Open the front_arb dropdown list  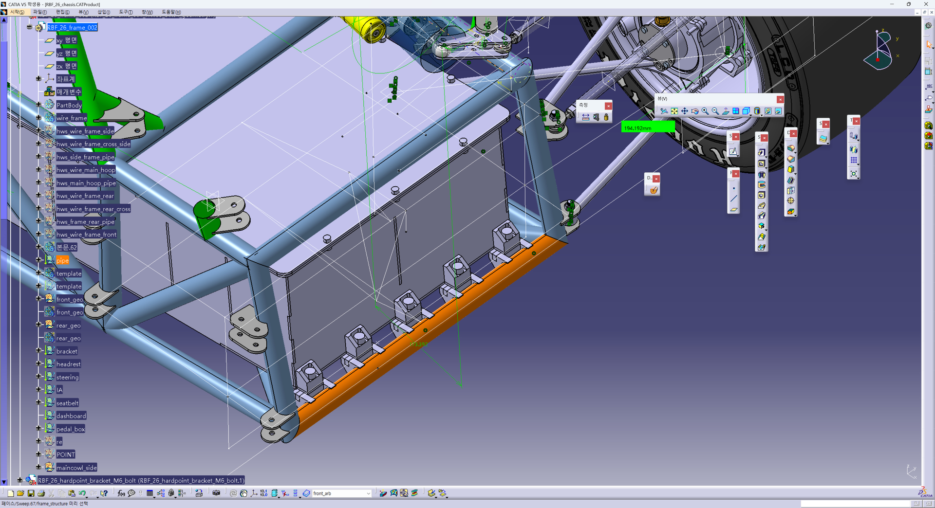pos(368,493)
